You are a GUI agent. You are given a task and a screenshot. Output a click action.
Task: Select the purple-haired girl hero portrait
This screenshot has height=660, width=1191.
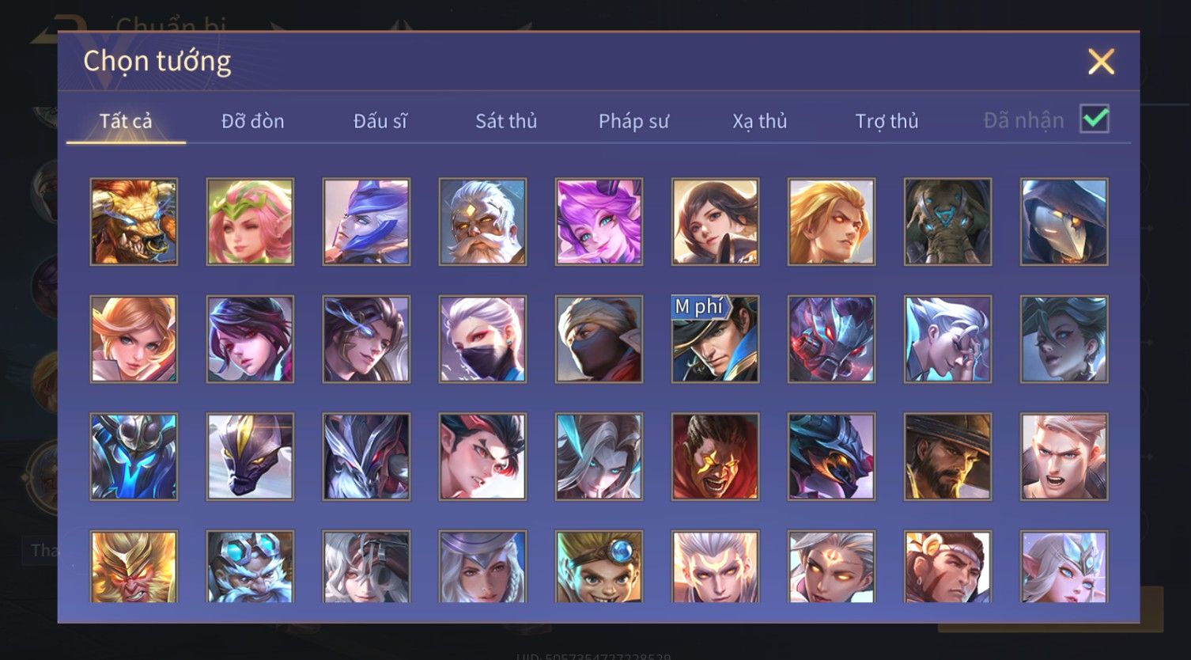599,222
